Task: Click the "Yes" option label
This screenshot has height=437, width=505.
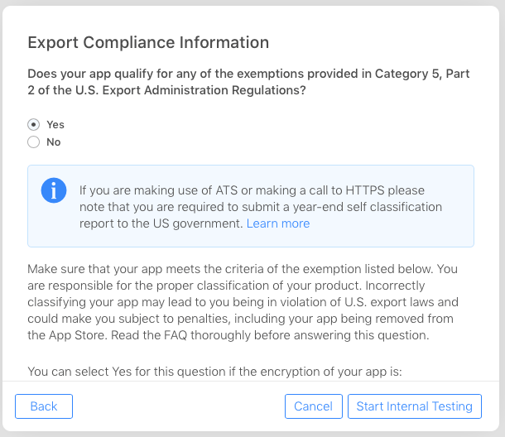Action: [55, 124]
